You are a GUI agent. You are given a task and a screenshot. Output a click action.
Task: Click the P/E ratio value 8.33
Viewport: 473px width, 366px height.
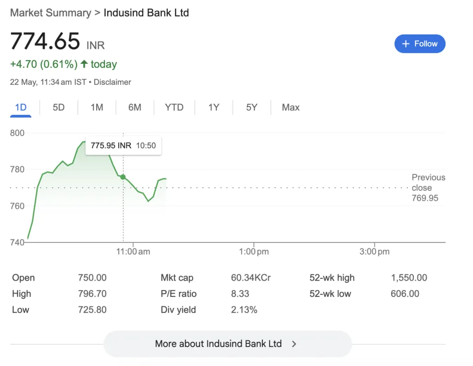(x=240, y=294)
